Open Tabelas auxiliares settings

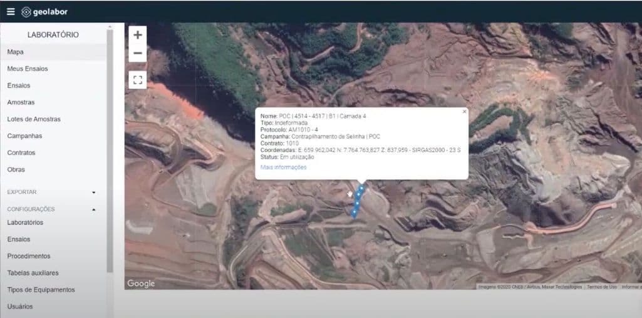click(33, 273)
